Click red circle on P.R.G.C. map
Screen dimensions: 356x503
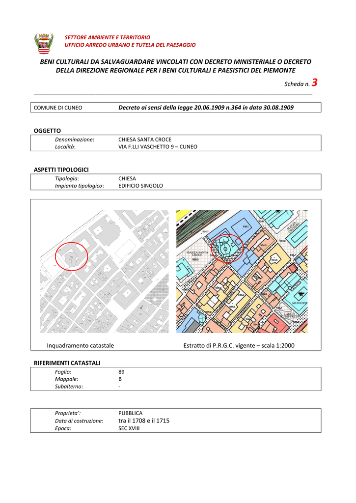tap(227, 248)
